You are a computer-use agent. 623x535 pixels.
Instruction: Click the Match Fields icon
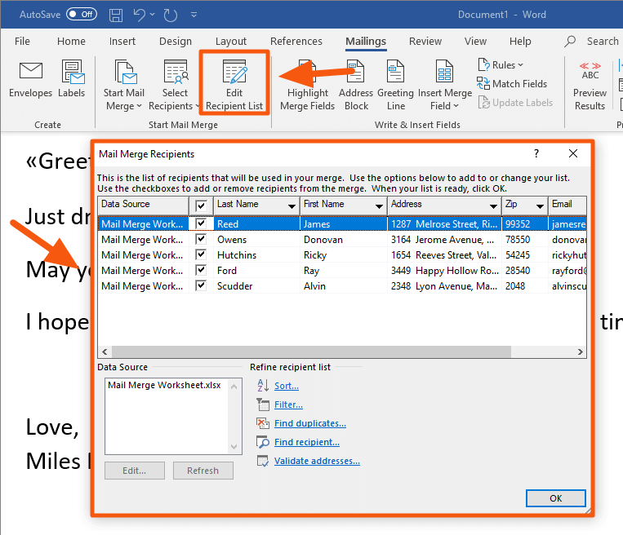point(483,83)
